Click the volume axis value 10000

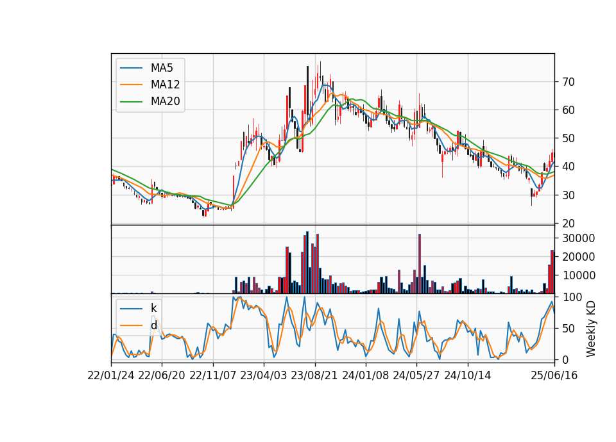tap(579, 275)
